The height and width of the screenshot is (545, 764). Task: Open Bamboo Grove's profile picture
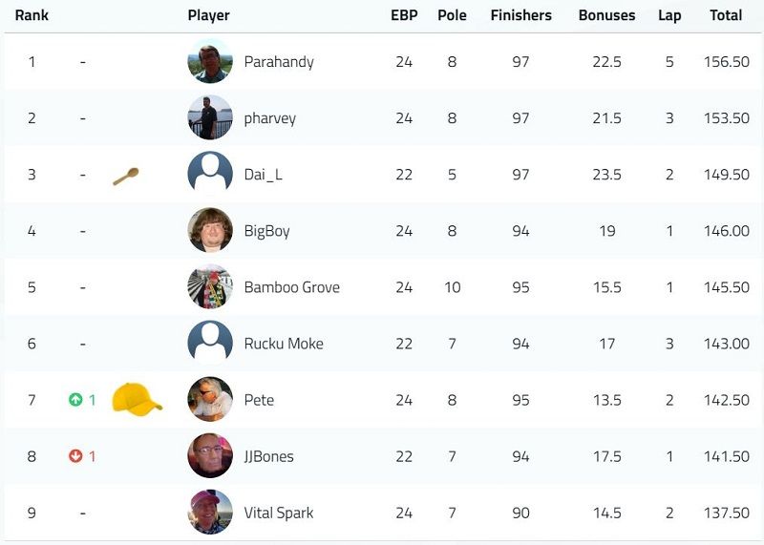(x=210, y=287)
